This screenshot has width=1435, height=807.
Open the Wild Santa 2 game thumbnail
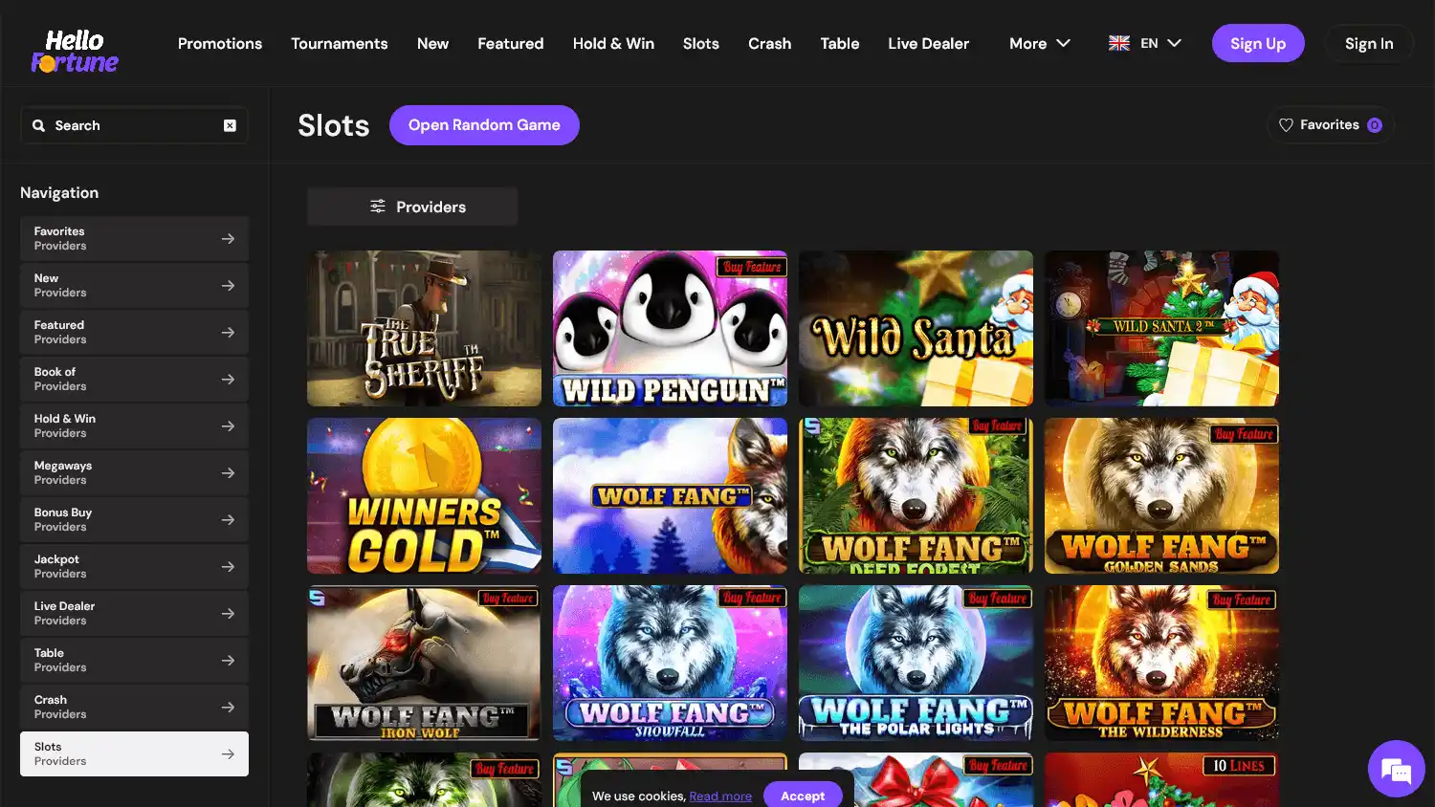click(x=1161, y=329)
